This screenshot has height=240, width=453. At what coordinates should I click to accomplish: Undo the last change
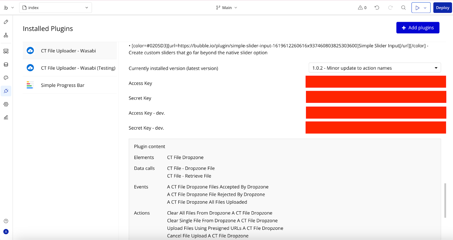[377, 8]
